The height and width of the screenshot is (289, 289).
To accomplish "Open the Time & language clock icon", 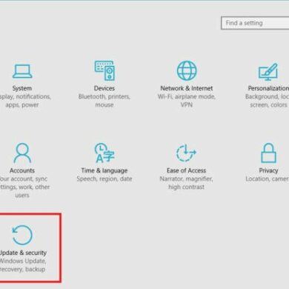I will pyautogui.click(x=104, y=153).
